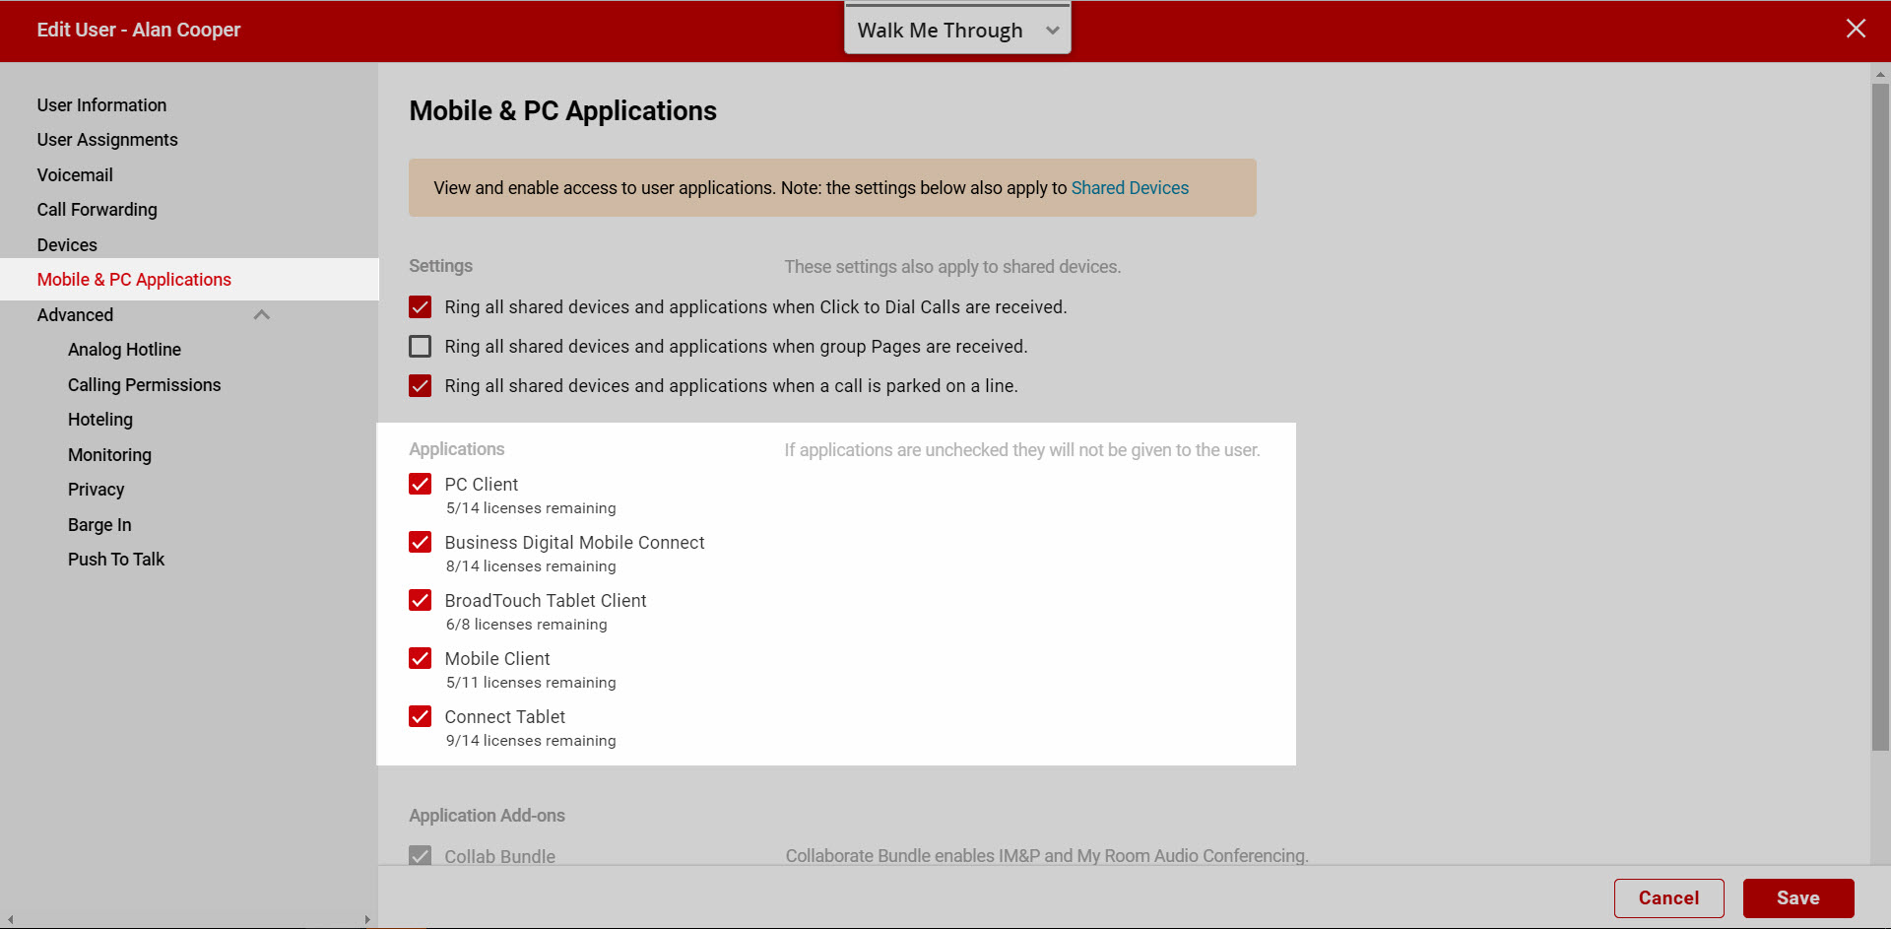Click the scrollbar up arrow
Screen dimensions: 1891x929
1880,74
